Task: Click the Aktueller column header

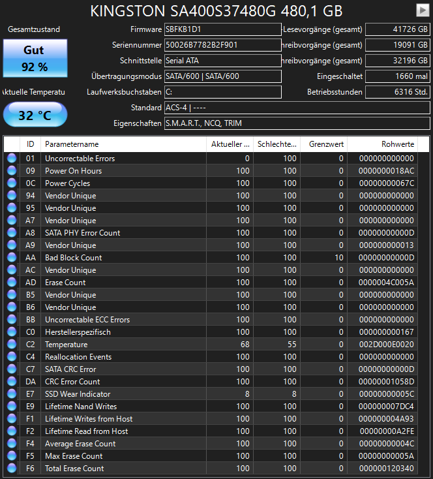Action: 230,144
